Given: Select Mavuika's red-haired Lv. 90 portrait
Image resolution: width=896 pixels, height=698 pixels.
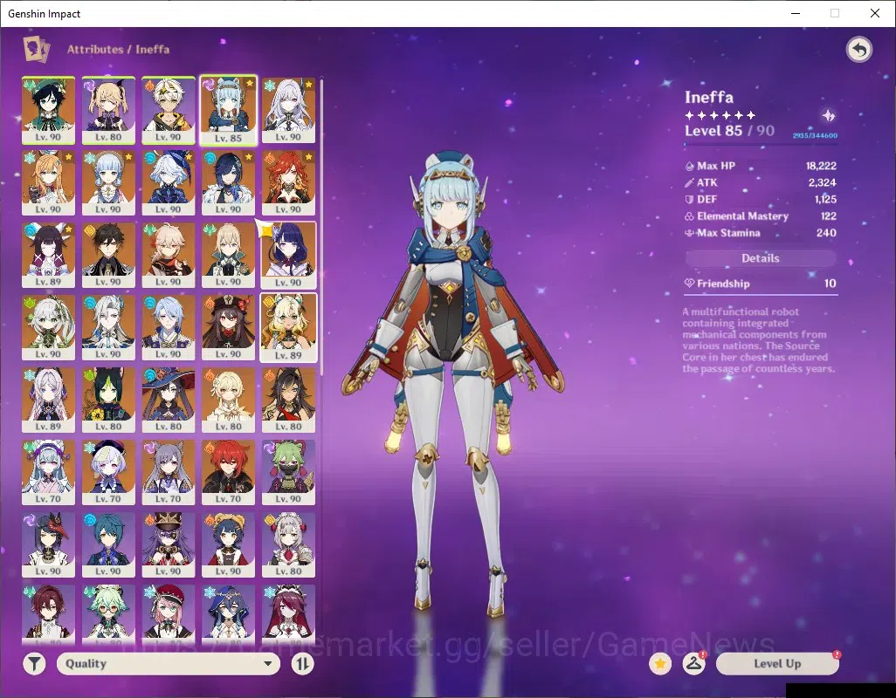Looking at the screenshot, I should (x=288, y=182).
